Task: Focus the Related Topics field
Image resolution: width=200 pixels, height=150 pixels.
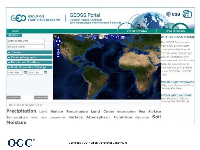Action: click(x=26, y=47)
